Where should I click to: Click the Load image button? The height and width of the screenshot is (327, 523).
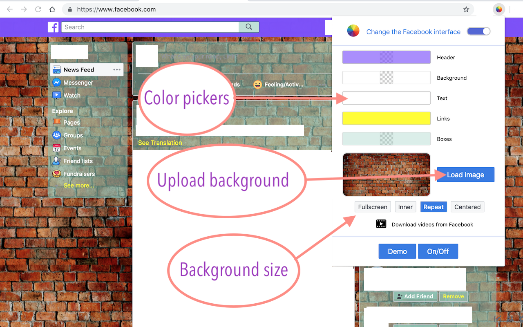(x=466, y=175)
